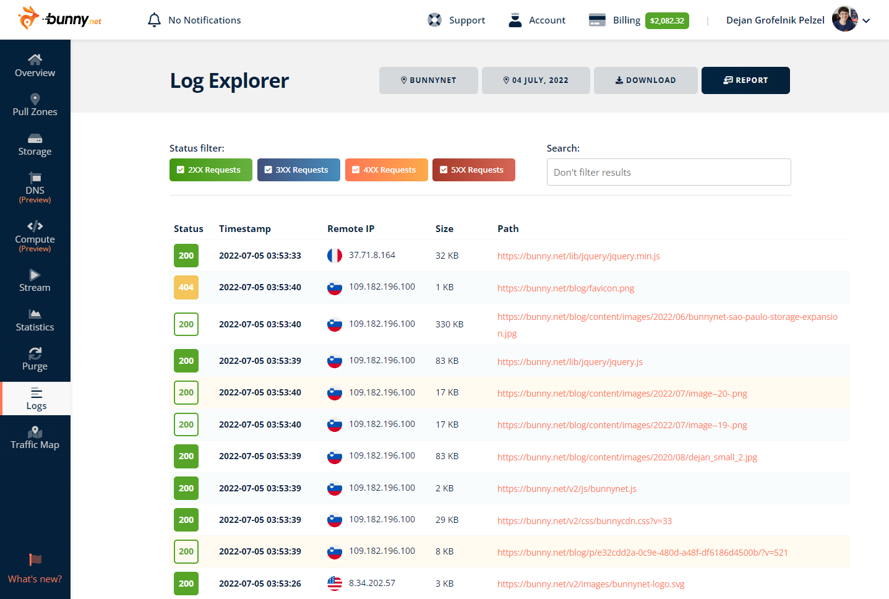Open the Statistics chart icon
889x599 pixels.
[x=35, y=314]
